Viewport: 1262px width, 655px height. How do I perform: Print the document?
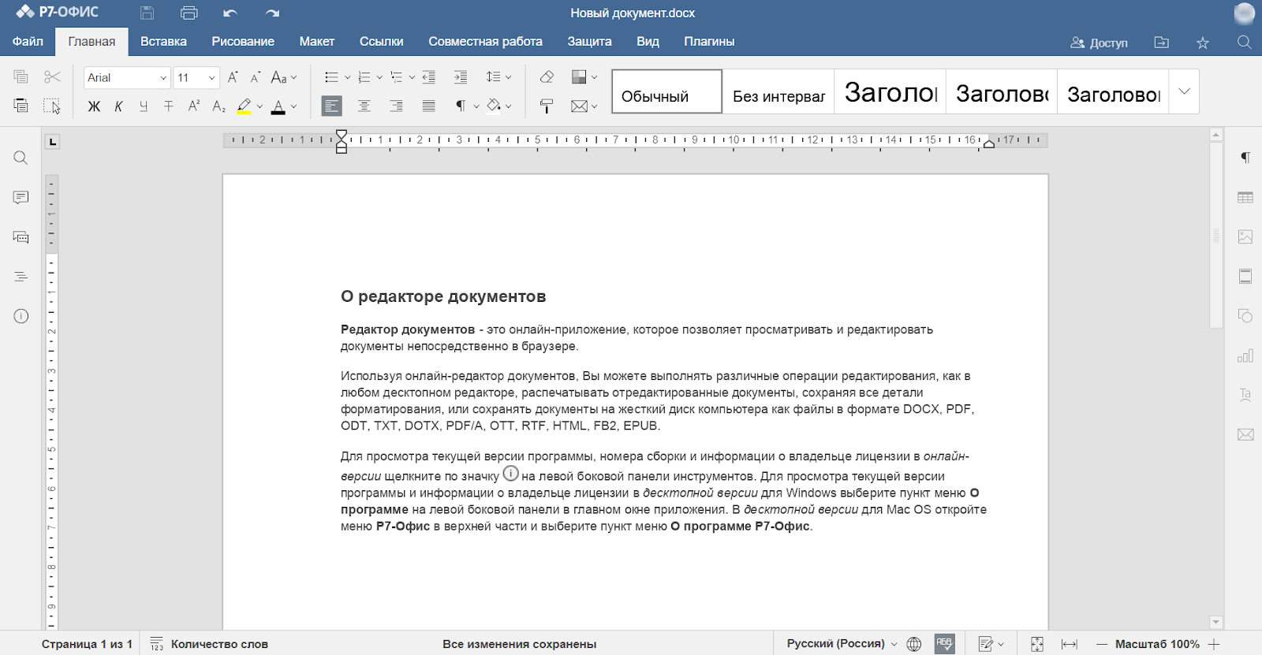pyautogui.click(x=189, y=13)
